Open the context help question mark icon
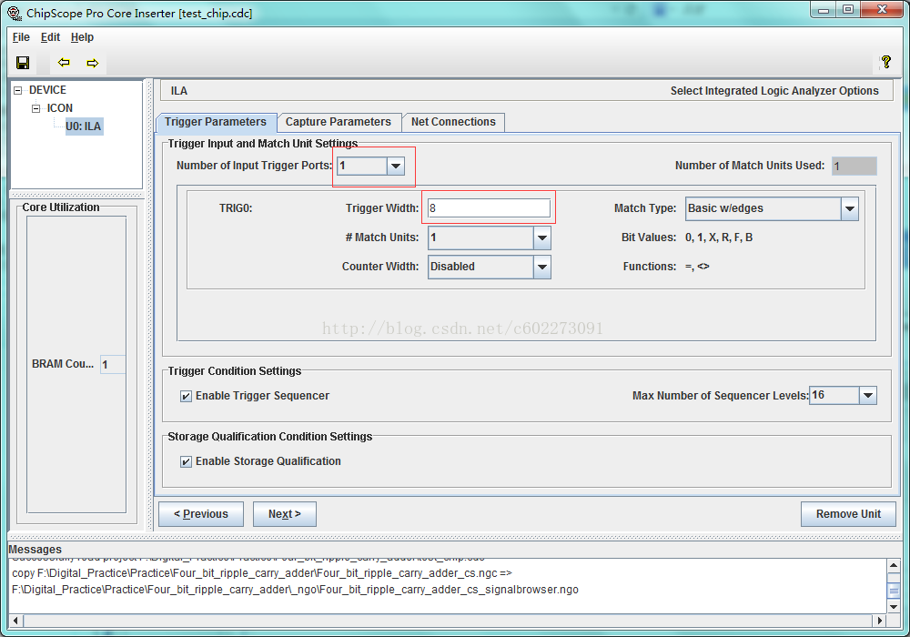This screenshot has width=910, height=637. click(x=885, y=62)
